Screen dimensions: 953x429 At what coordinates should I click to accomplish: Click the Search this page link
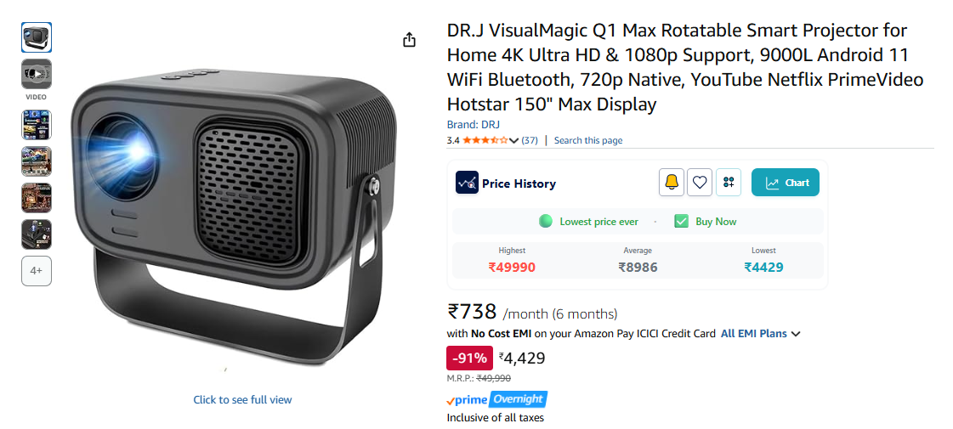coord(588,140)
